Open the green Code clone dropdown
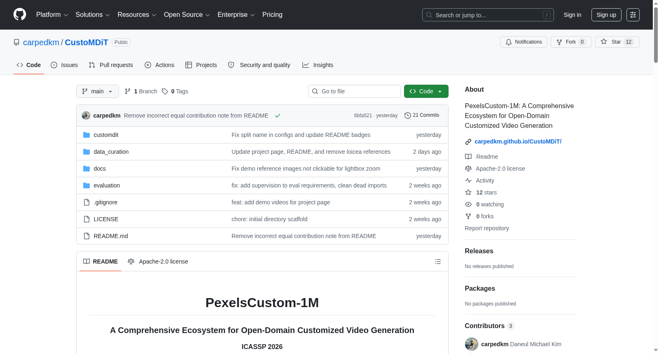The image size is (659, 354). [x=426, y=91]
